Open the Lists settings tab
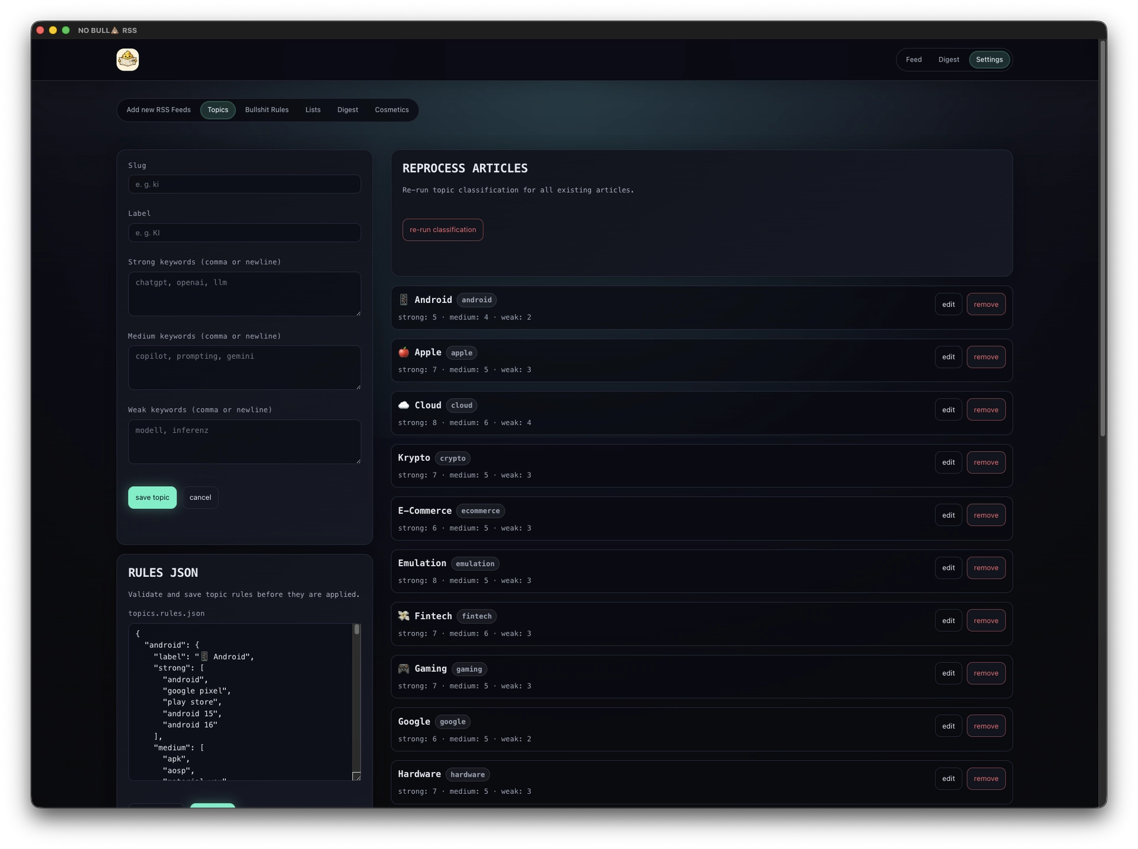Image resolution: width=1138 pixels, height=849 pixels. (x=313, y=110)
